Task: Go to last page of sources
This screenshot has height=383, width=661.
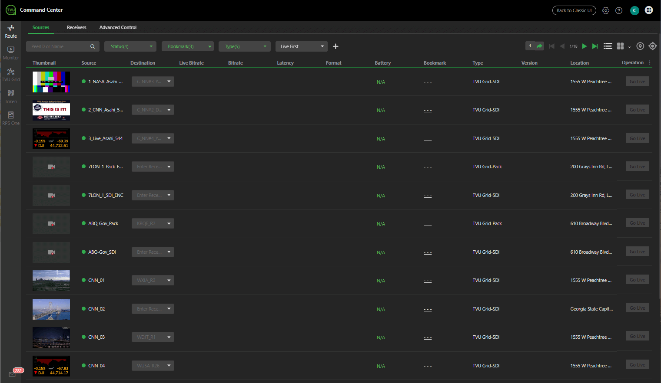Action: pos(595,46)
